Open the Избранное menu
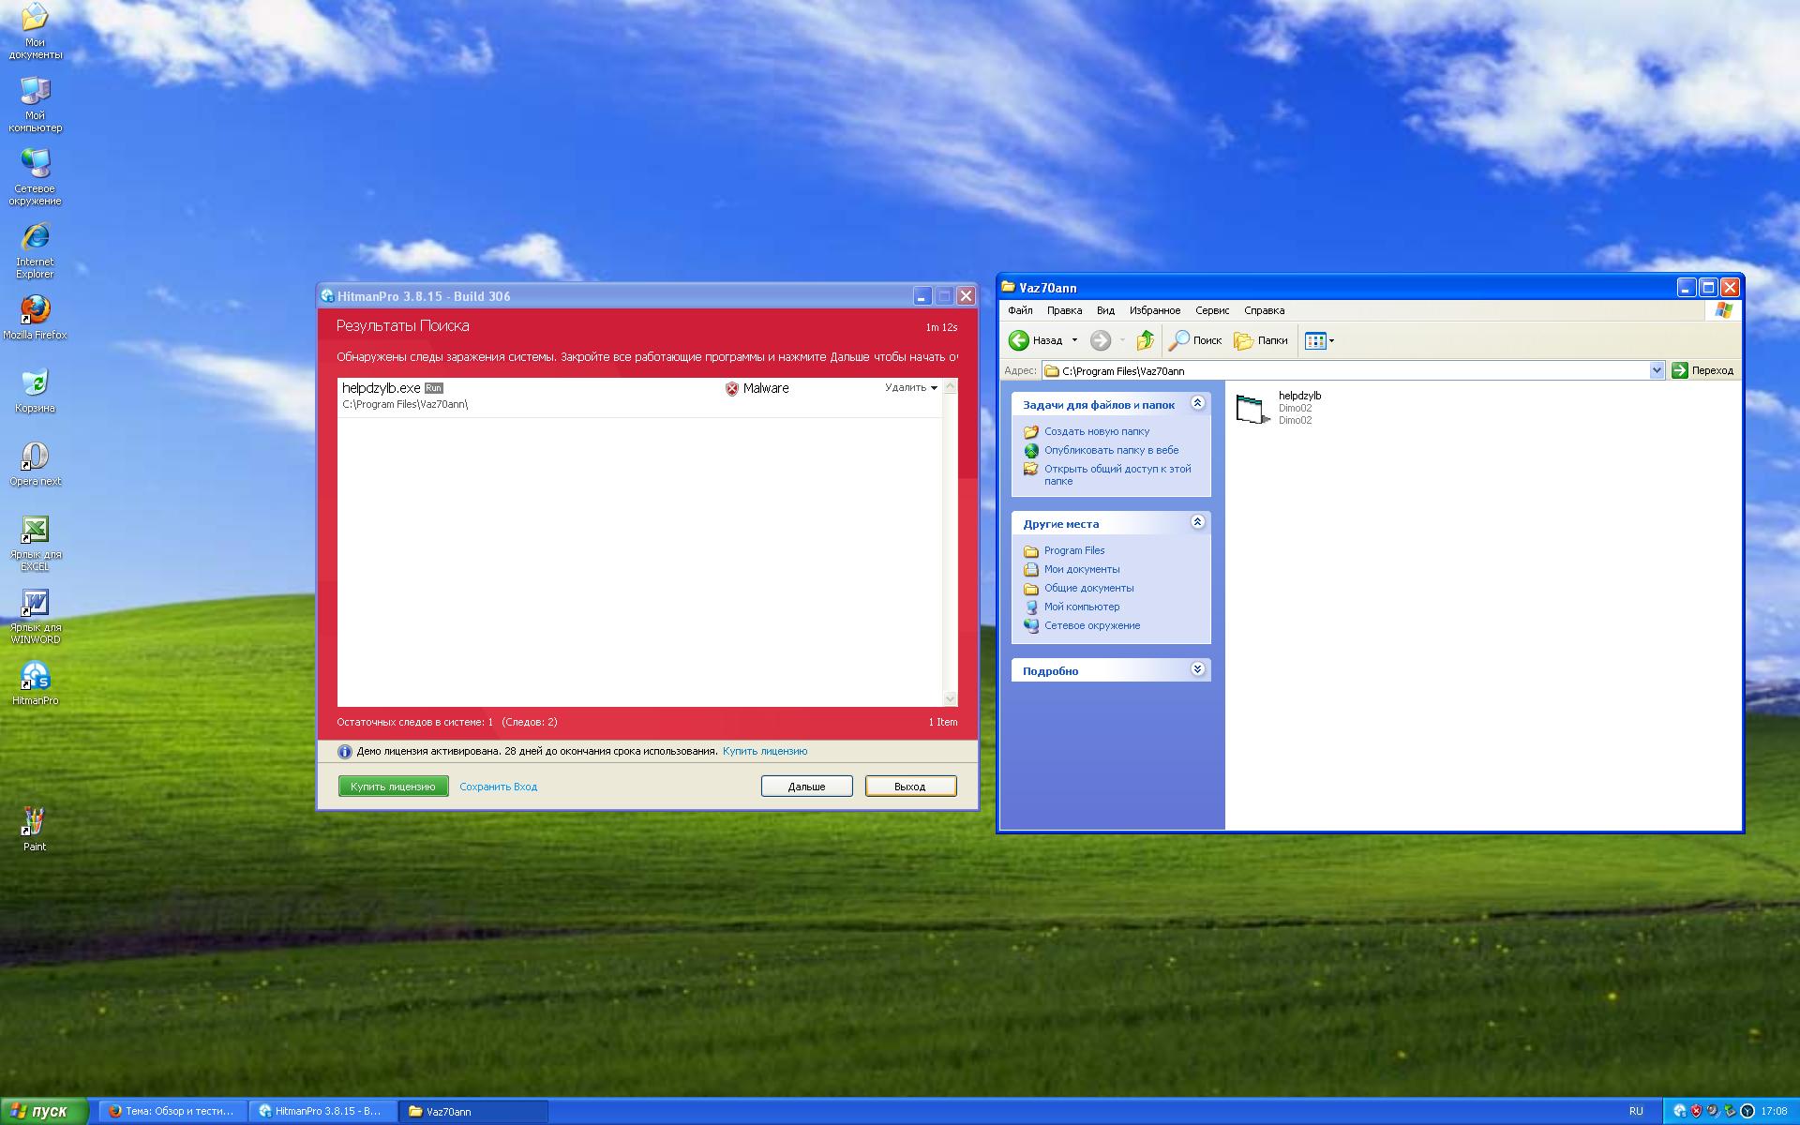The image size is (1800, 1125). [1154, 310]
